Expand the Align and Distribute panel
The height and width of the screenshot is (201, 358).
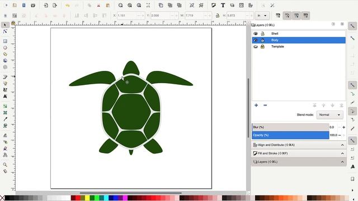coord(299,145)
